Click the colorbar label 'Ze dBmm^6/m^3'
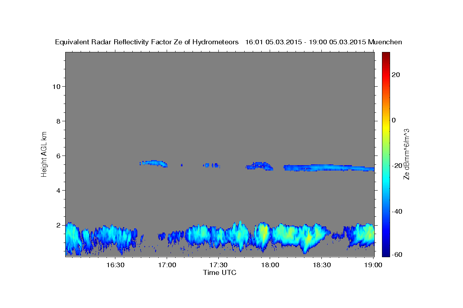463x308 pixels. (406, 154)
